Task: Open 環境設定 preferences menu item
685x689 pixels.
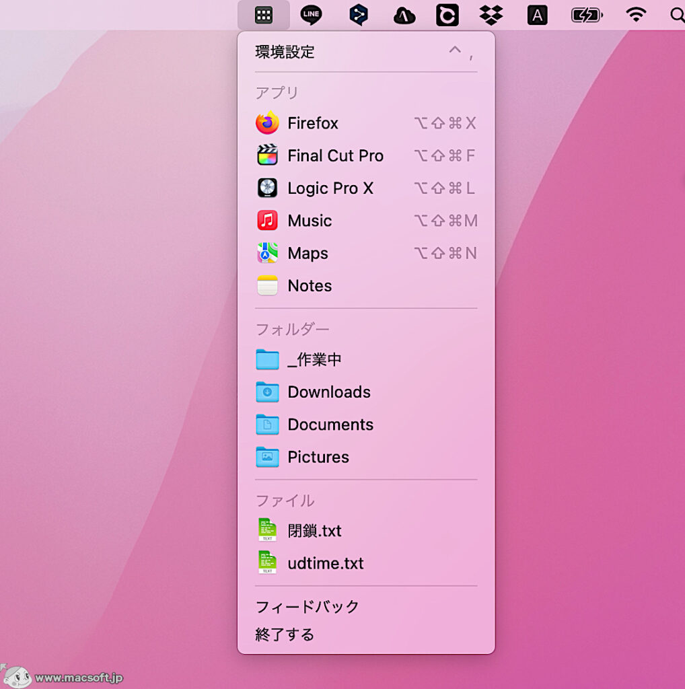Action: coord(366,52)
